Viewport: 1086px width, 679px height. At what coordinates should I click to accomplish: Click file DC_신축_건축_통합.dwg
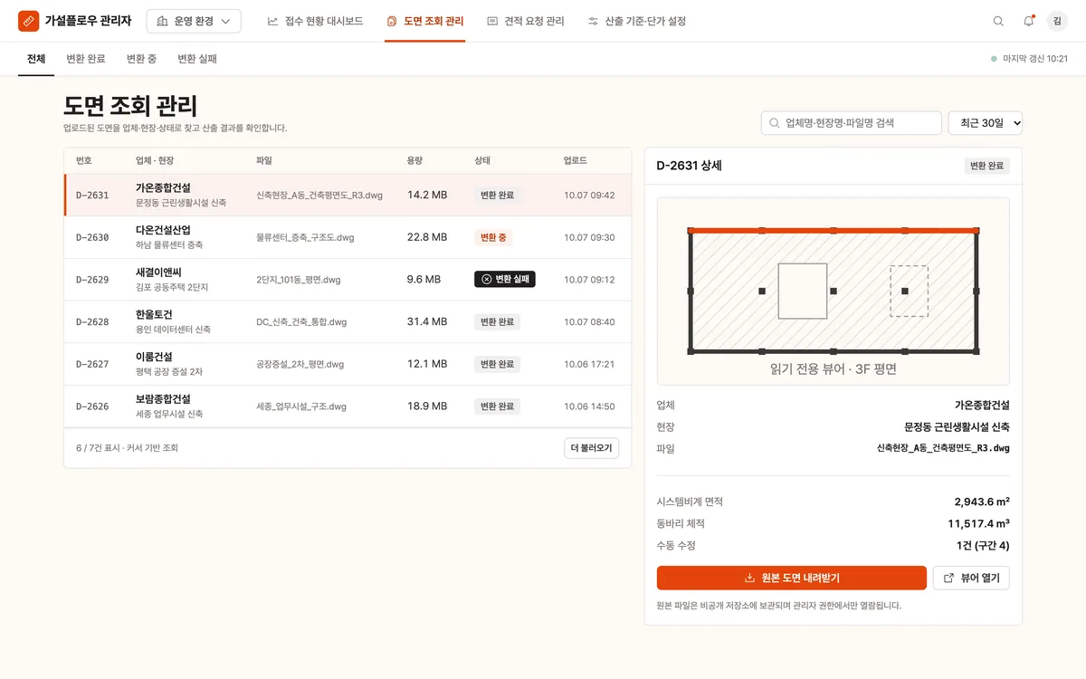[x=301, y=321]
